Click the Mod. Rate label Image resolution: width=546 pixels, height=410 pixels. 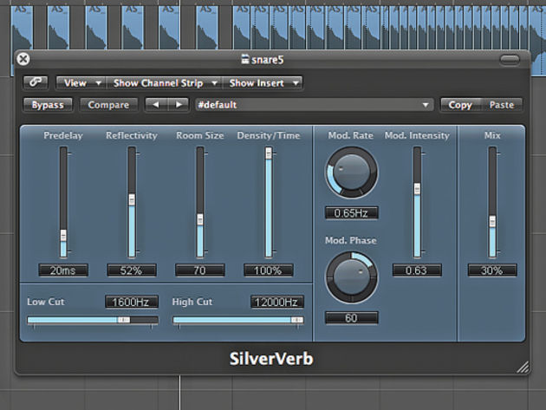click(351, 135)
